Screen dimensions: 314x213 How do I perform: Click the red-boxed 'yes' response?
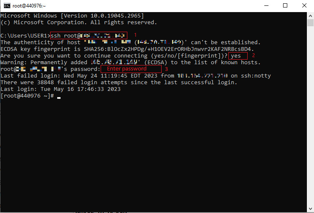(x=238, y=55)
